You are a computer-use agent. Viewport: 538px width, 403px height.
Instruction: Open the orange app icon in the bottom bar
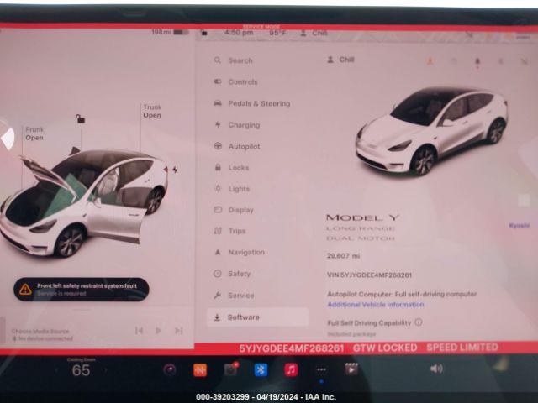pyautogui.click(x=200, y=369)
